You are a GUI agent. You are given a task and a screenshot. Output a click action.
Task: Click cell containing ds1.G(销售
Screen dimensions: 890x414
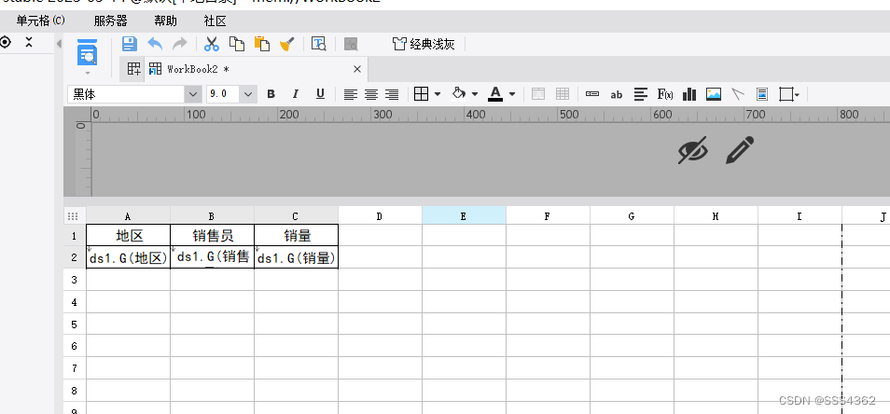(213, 257)
